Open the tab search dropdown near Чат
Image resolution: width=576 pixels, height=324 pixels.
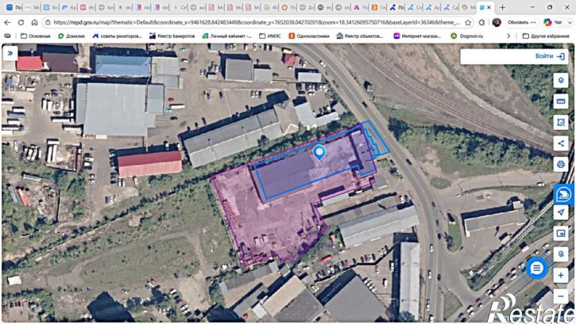[570, 22]
